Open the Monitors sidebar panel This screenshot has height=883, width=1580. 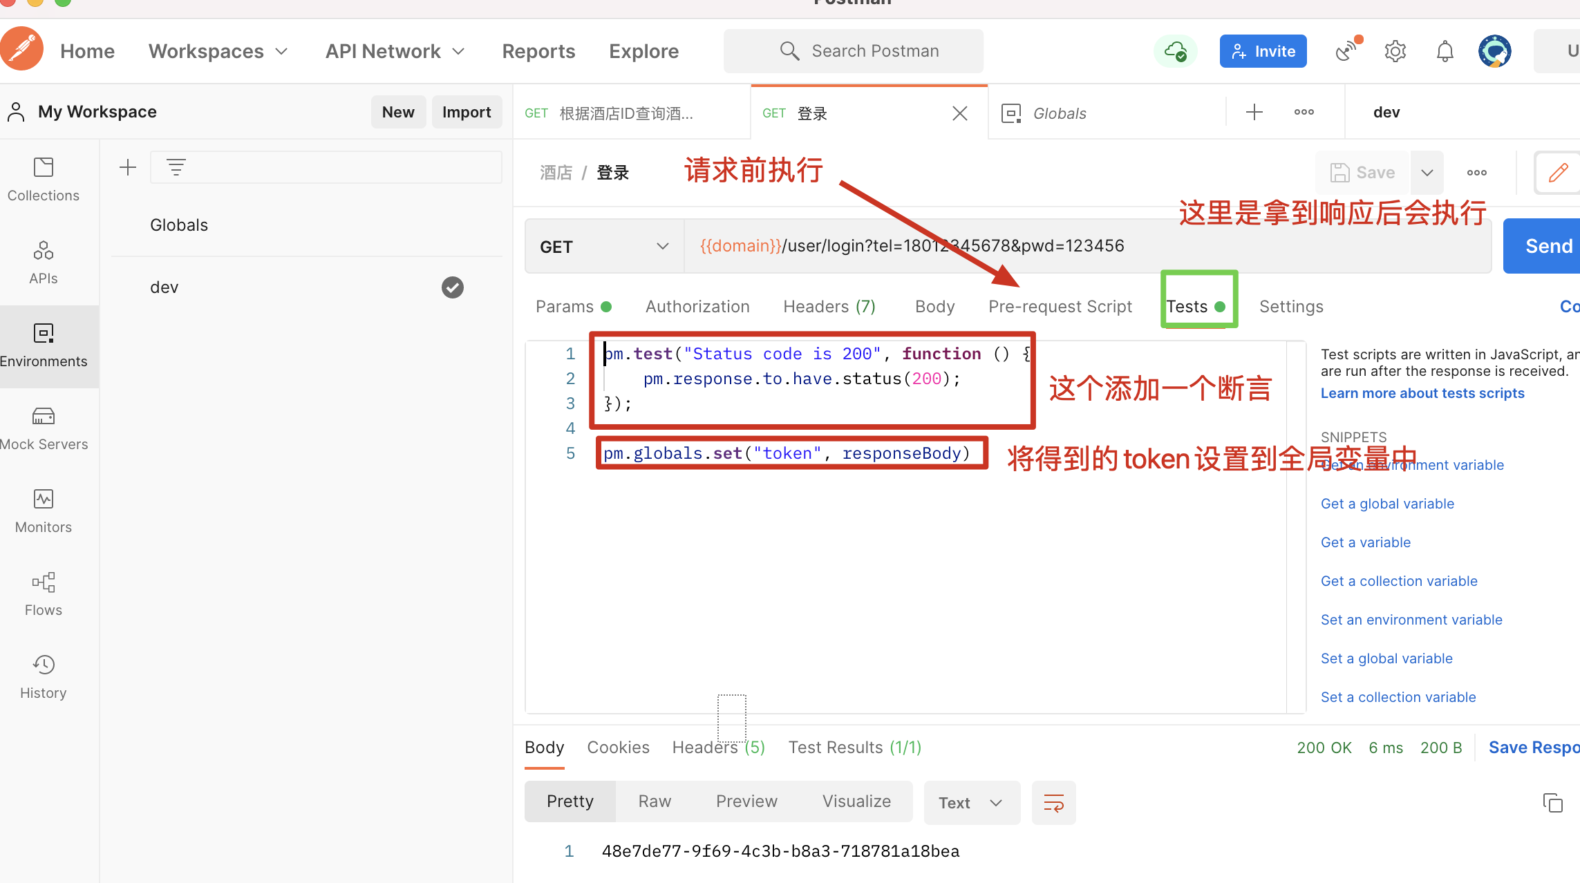[x=44, y=512]
